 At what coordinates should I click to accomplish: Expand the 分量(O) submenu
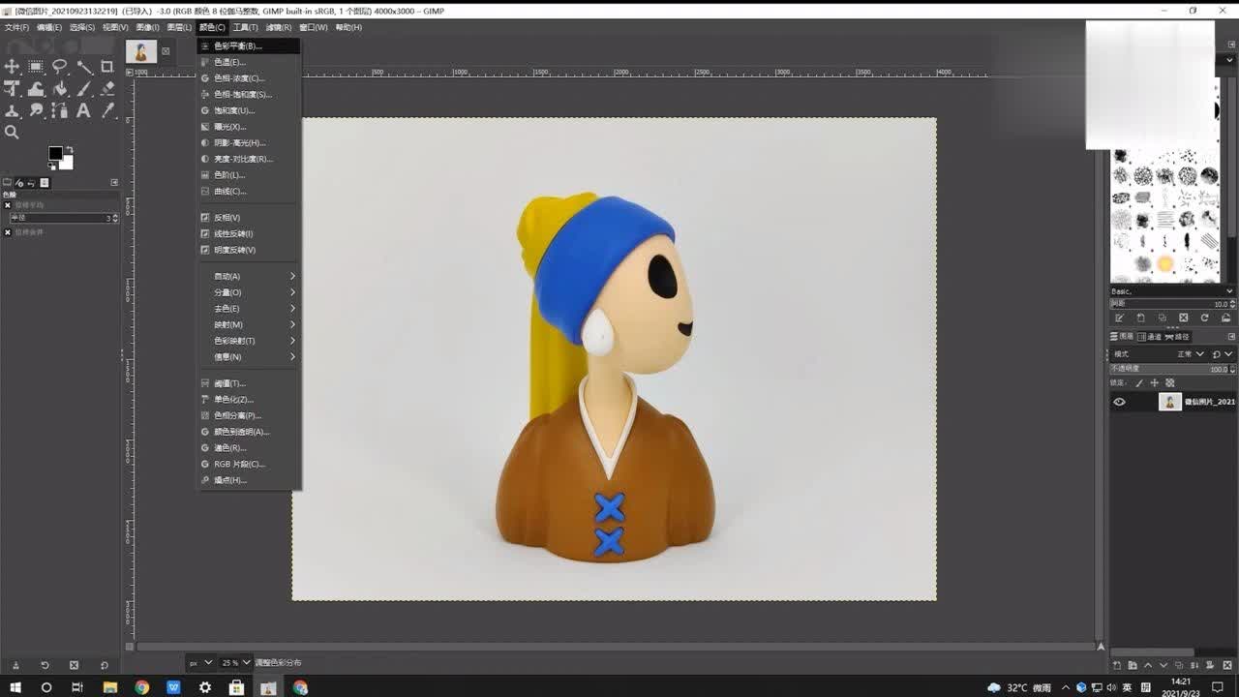pyautogui.click(x=249, y=292)
